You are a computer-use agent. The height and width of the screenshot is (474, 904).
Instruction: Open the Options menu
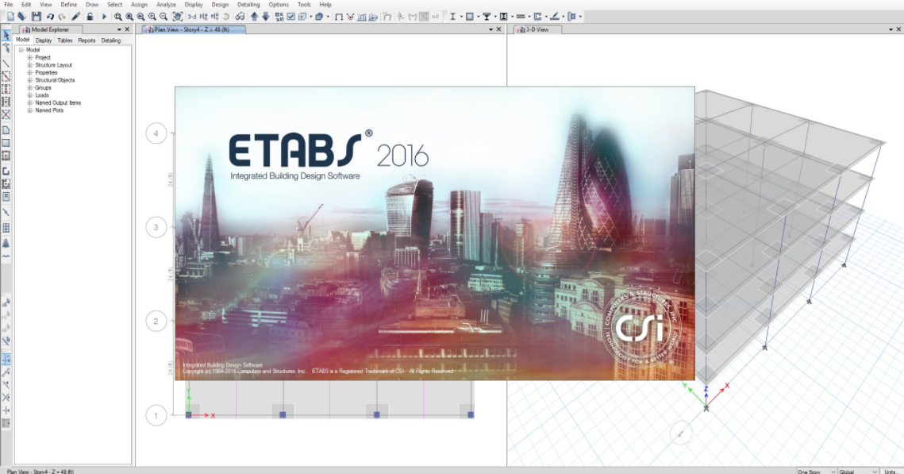[x=279, y=5]
